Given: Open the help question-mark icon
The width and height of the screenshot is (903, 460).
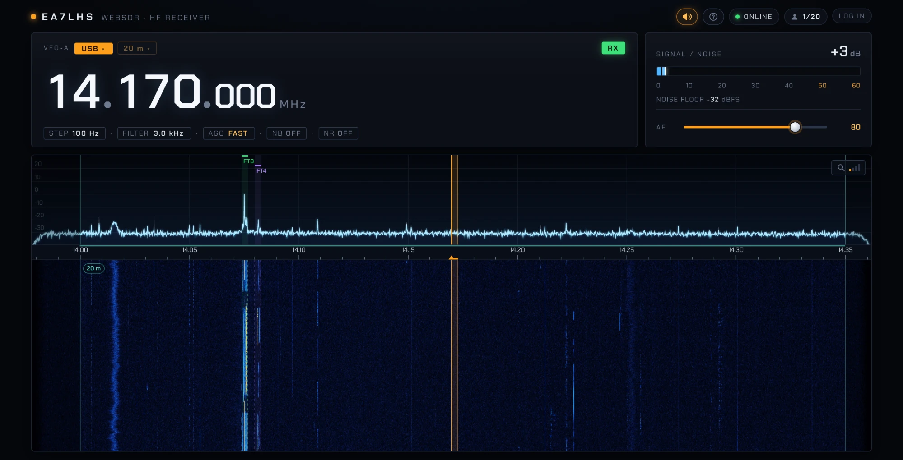Looking at the screenshot, I should (x=713, y=17).
